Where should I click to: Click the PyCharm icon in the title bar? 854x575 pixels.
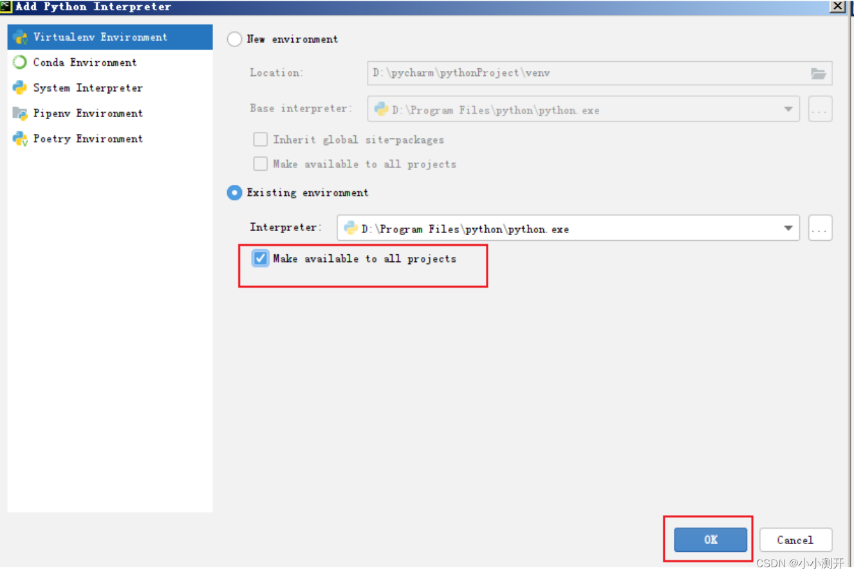[6, 7]
